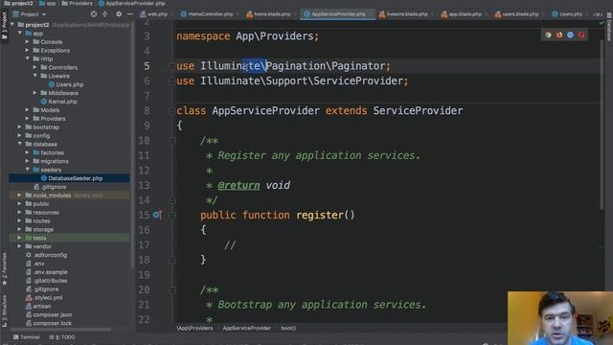Collapse the Http folder
Viewport: 613px width, 345px height.
(28, 58)
